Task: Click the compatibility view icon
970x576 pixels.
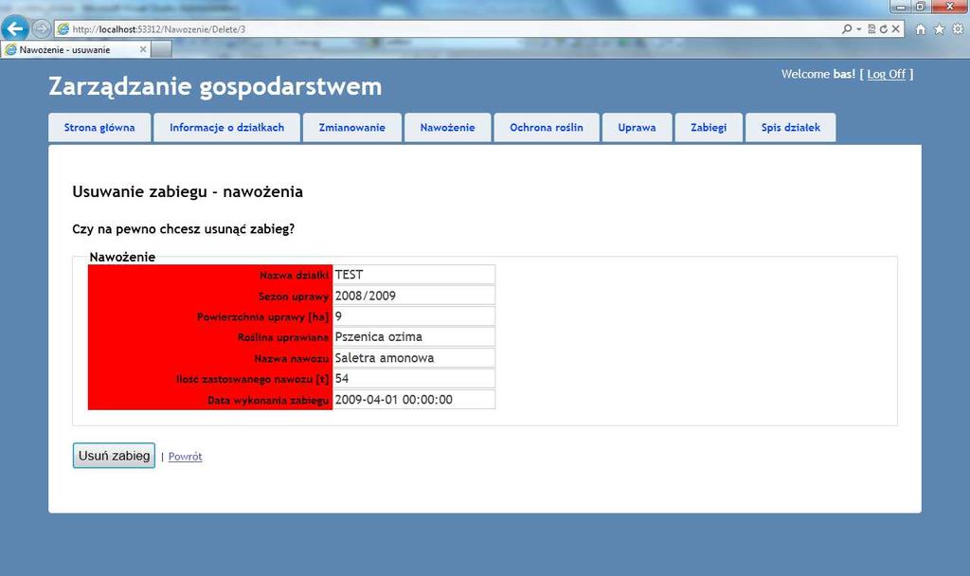Action: coord(871,29)
